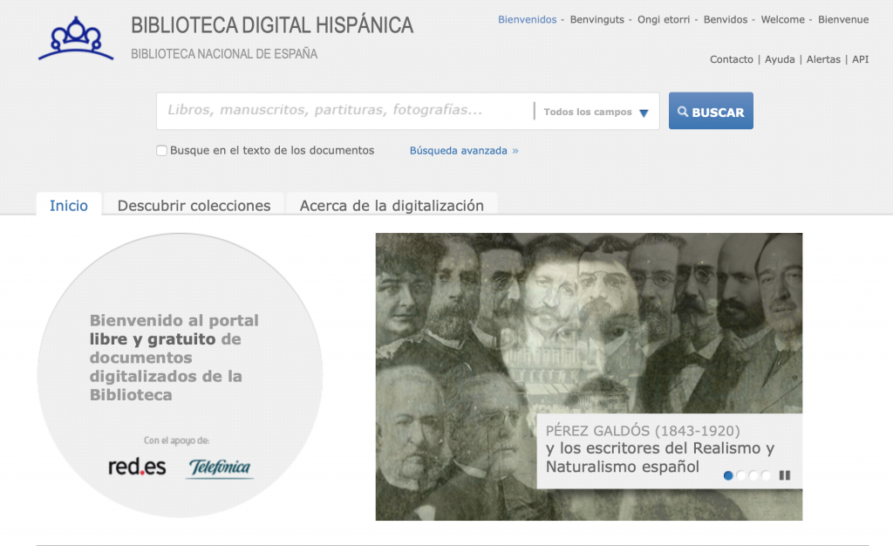
Task: Switch language to Benvinguts
Action: click(x=596, y=19)
